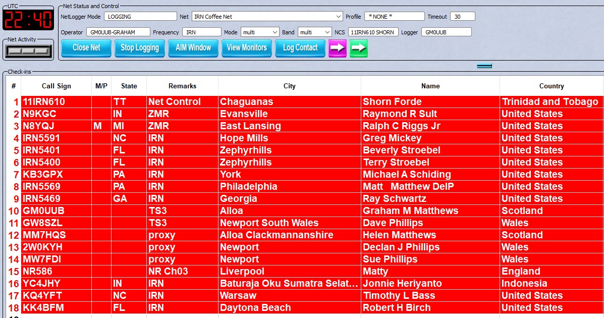
Task: Click the Frequency input field
Action: pyautogui.click(x=201, y=32)
